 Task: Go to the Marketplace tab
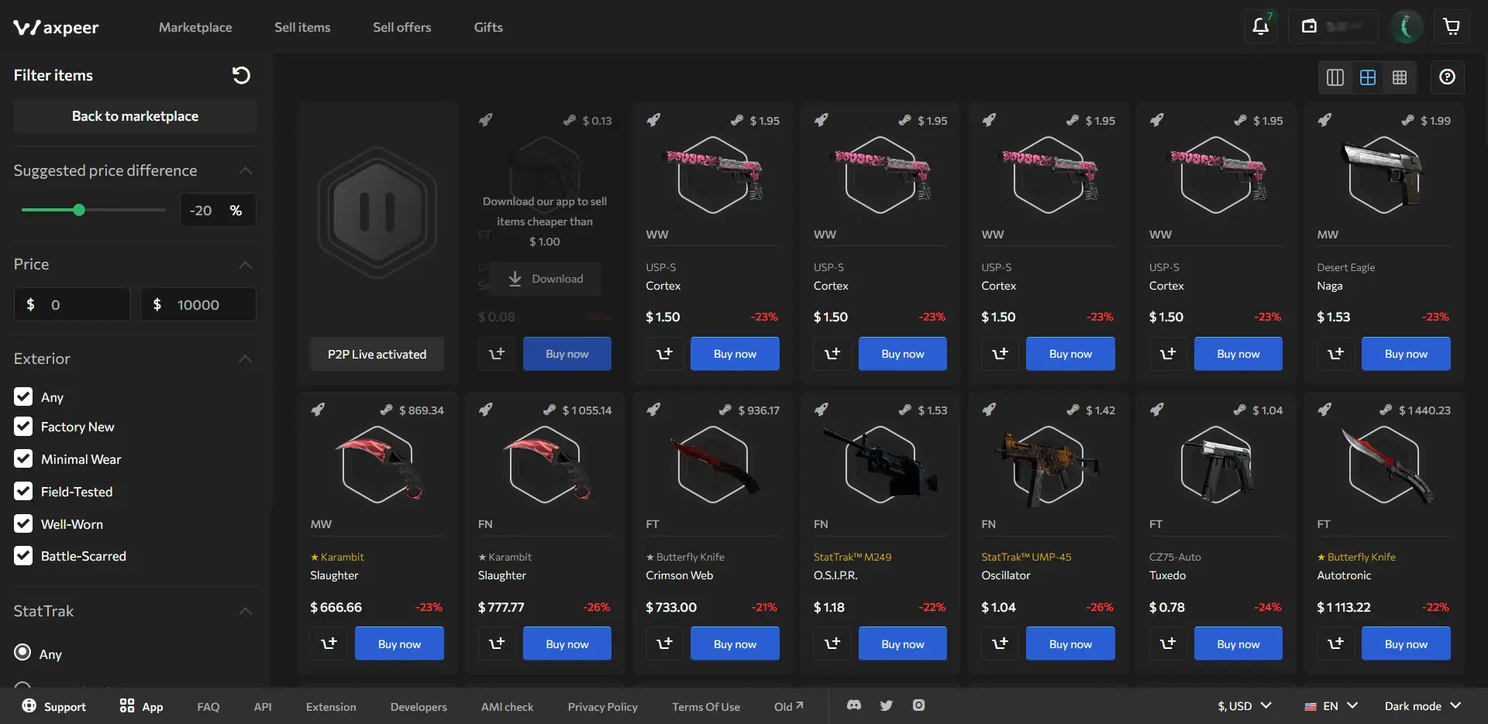click(195, 27)
